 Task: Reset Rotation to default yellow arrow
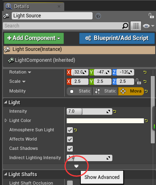pyautogui.click(x=145, y=72)
